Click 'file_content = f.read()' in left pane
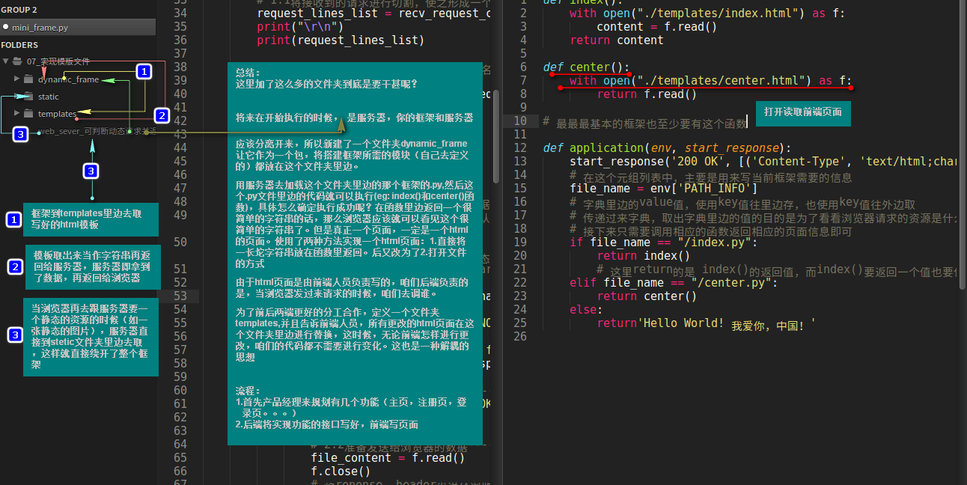967x485 pixels. (x=388, y=458)
